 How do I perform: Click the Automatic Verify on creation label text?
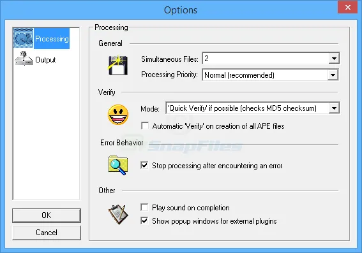coord(218,126)
